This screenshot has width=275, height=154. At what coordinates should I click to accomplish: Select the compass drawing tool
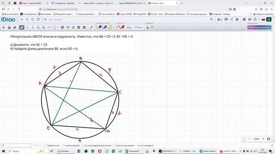click(x=33, y=27)
